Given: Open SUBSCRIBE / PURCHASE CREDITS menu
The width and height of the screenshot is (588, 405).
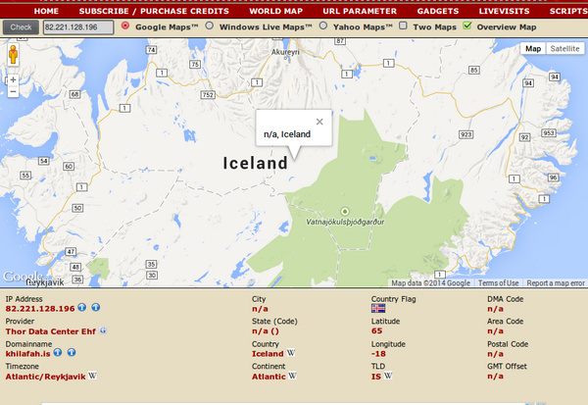Looking at the screenshot, I should [x=154, y=11].
